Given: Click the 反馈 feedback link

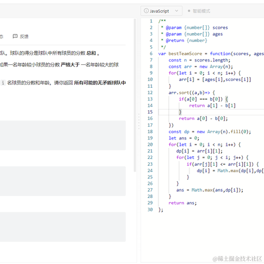Looking at the screenshot, I should tap(21, 36).
